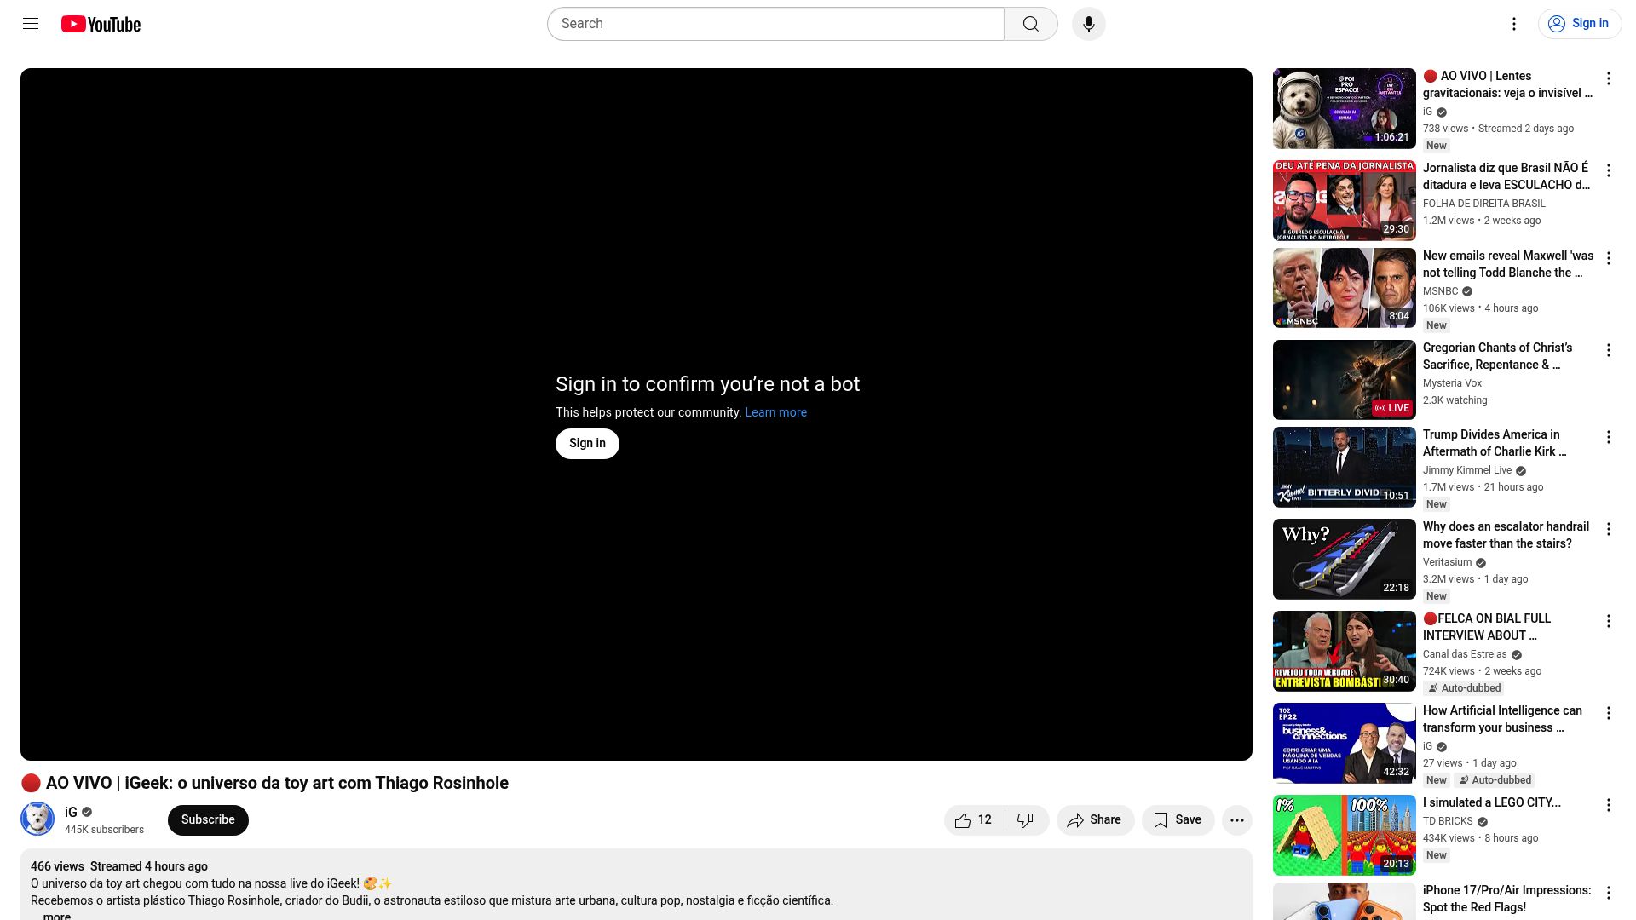Open more actions ellipsis beside Save

(x=1236, y=819)
